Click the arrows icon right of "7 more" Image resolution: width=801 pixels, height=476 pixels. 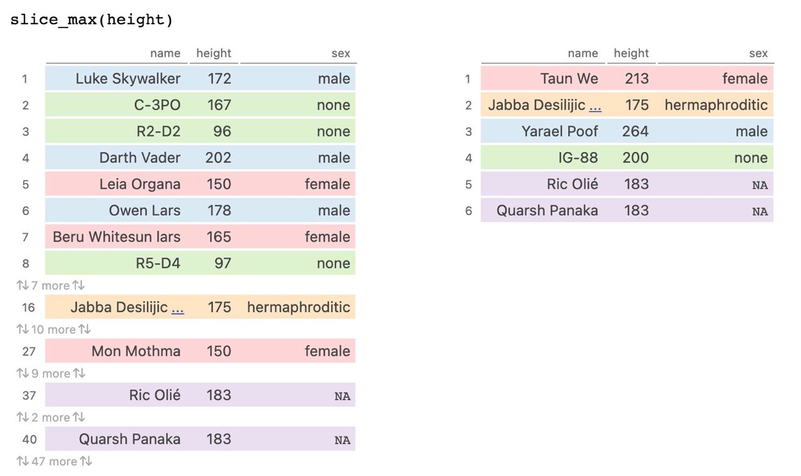(78, 285)
